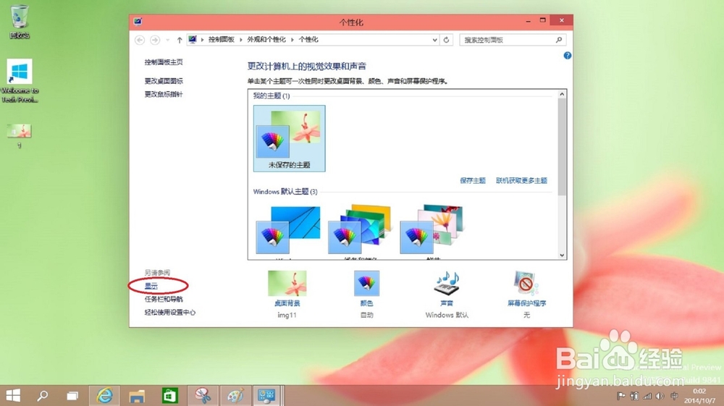724x406 pixels.
Task: Click the theme list scrollbar down arrow
Action: [562, 255]
